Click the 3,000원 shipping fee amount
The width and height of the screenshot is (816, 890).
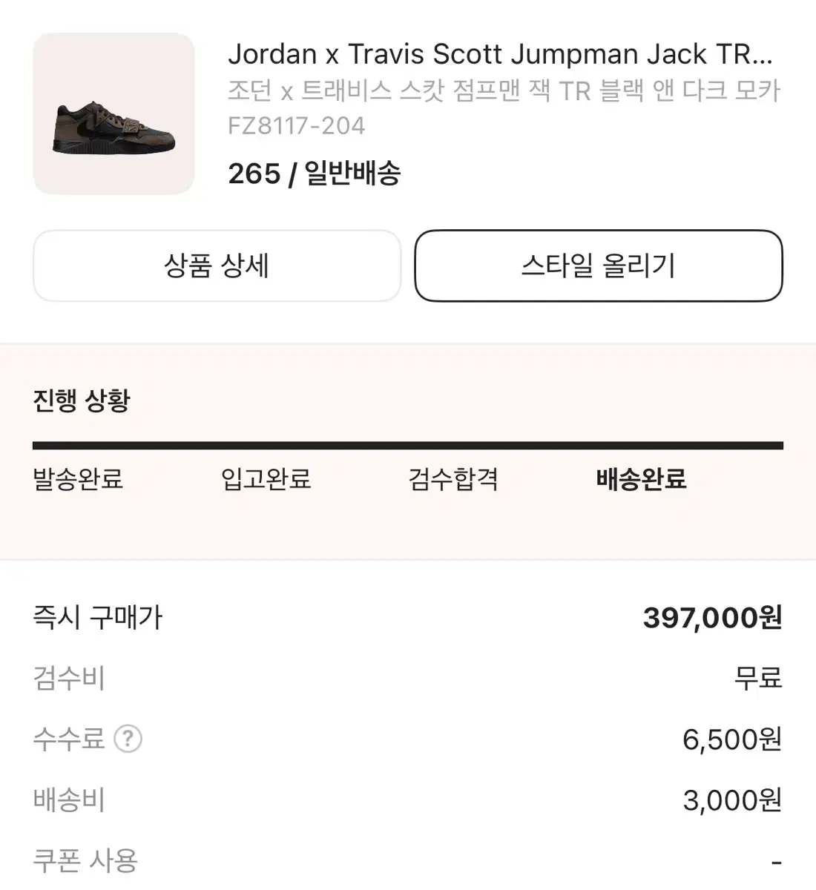(731, 800)
